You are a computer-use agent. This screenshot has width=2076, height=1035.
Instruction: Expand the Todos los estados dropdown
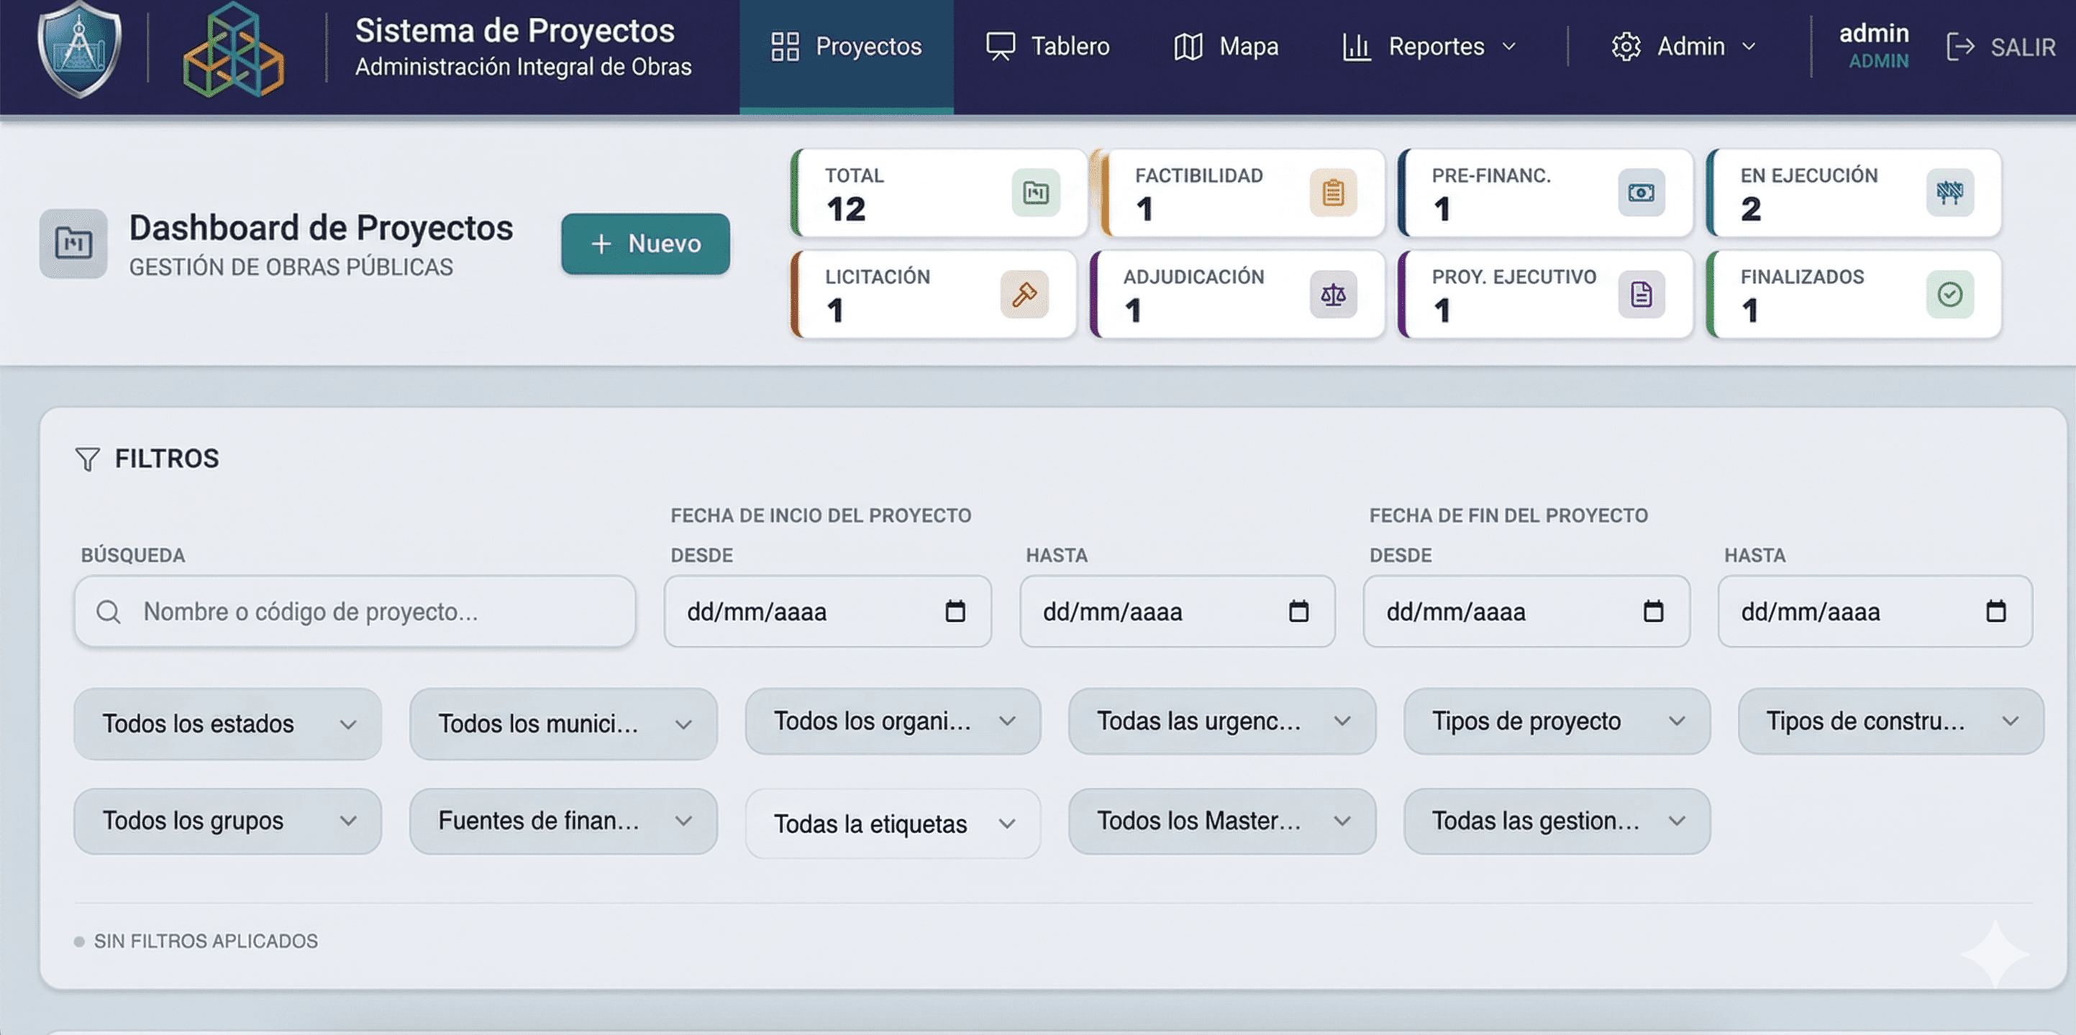click(x=227, y=723)
